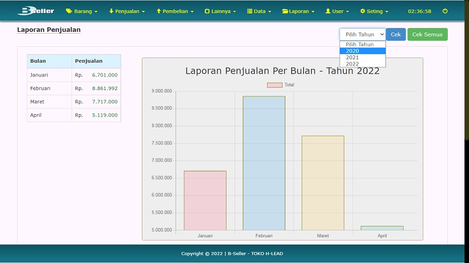
Task: Click the Februari bar in chart
Action: coord(264,163)
